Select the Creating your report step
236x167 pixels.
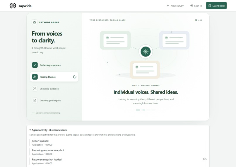54,100
